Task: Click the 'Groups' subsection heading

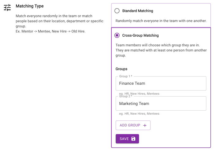Action: tap(121, 69)
